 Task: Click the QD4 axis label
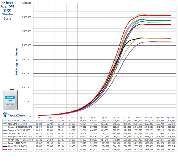tap(61, 117)
